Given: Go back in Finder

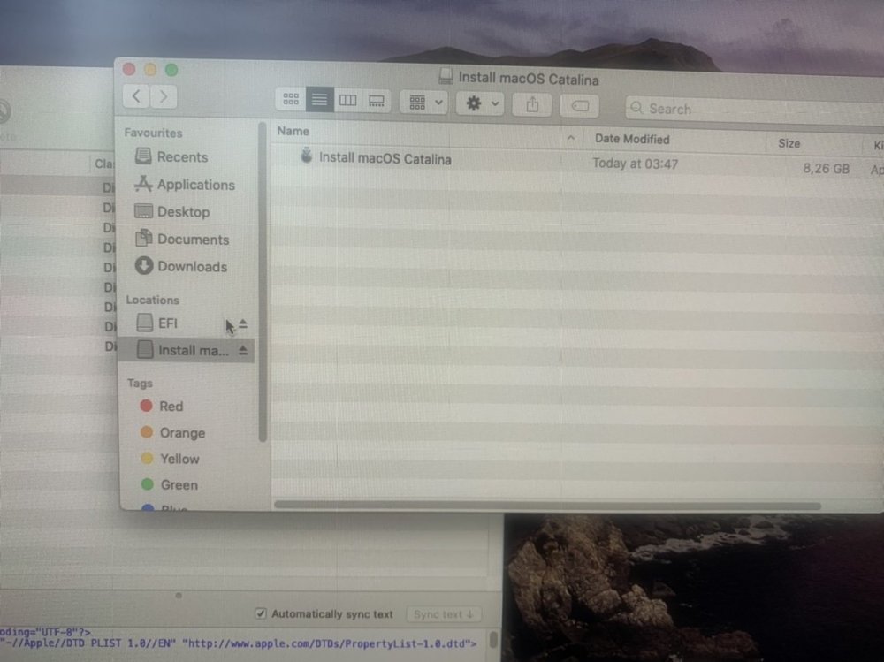Looking at the screenshot, I should click(x=136, y=96).
